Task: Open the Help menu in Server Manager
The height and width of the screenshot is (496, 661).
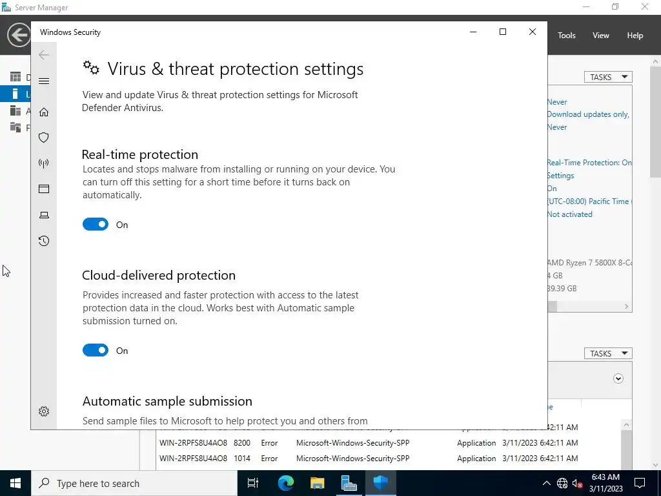Action: pyautogui.click(x=635, y=36)
